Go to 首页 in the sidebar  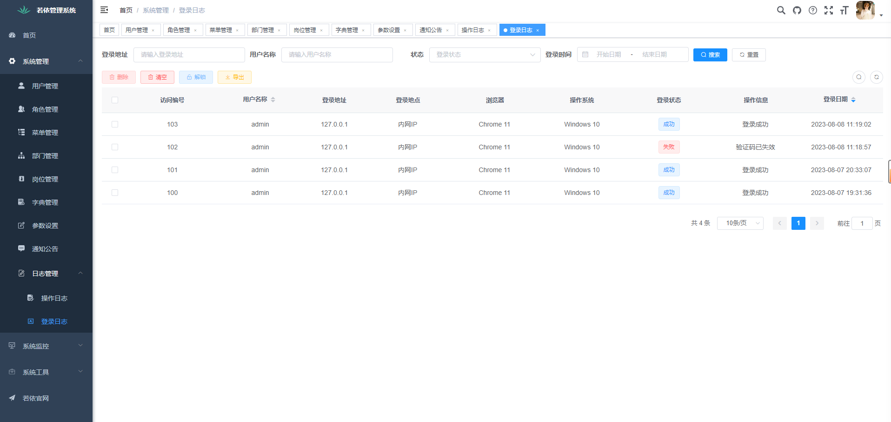(46, 35)
